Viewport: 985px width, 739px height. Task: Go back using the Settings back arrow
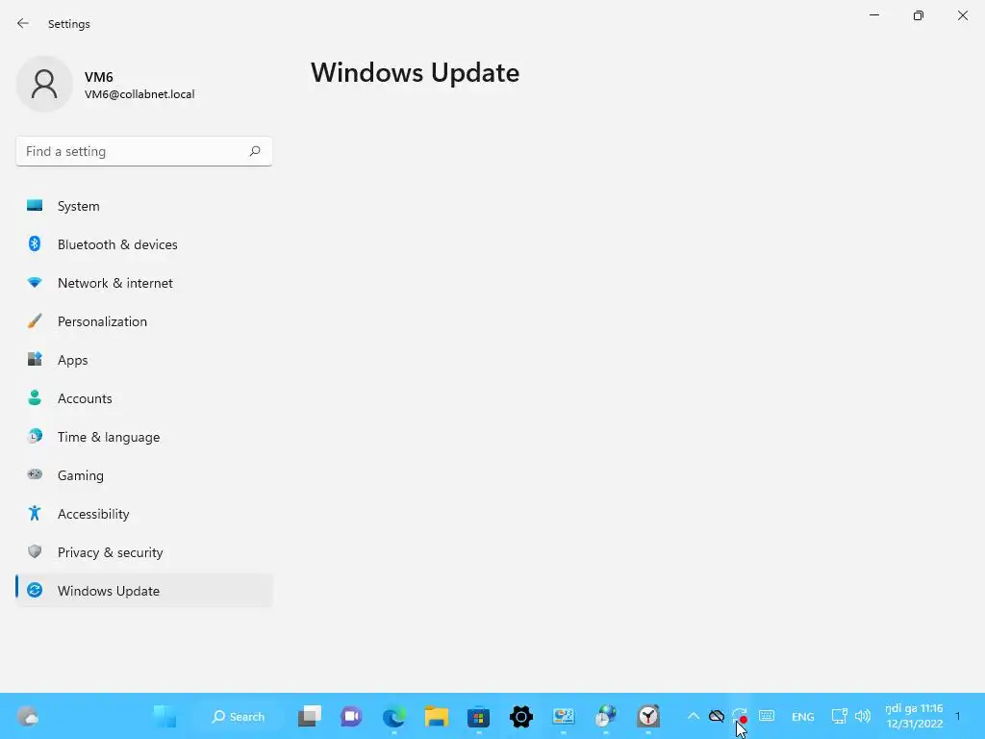[x=23, y=23]
